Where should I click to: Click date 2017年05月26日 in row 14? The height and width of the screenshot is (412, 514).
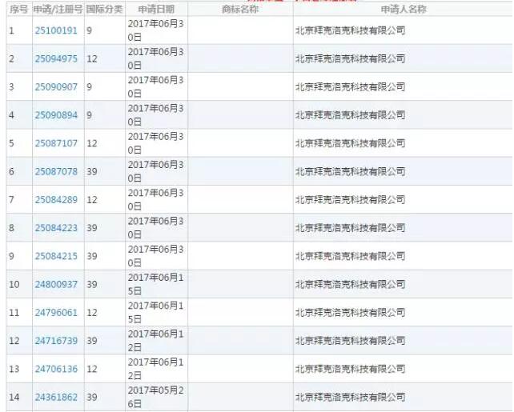tap(155, 397)
